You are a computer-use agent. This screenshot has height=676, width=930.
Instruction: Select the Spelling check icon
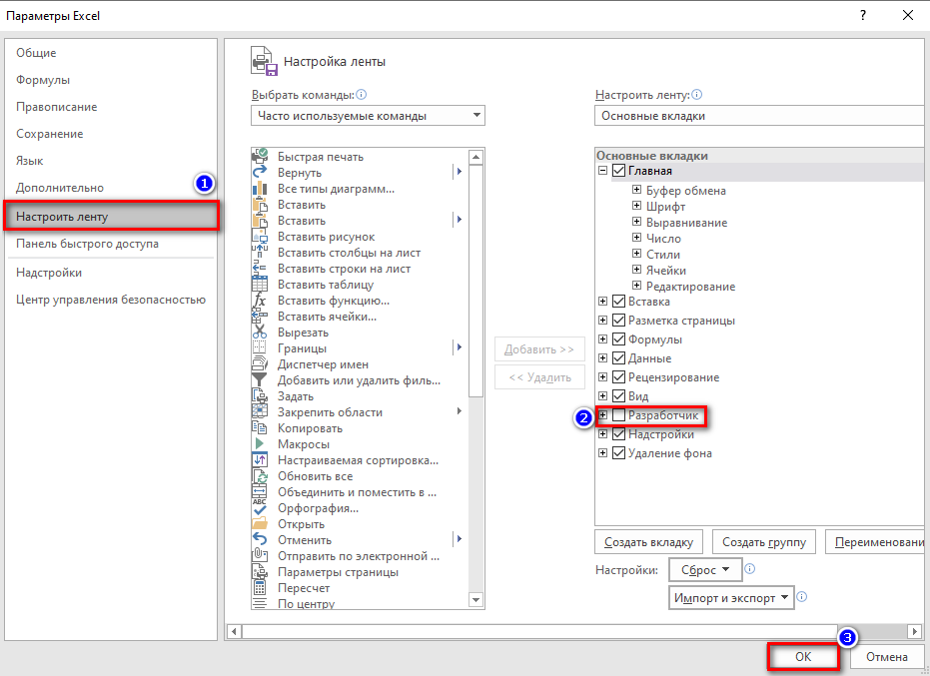(x=260, y=508)
